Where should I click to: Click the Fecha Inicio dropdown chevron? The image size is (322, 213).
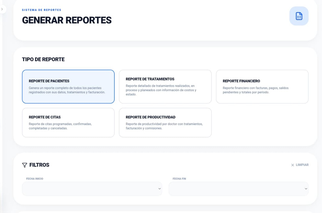click(x=159, y=189)
